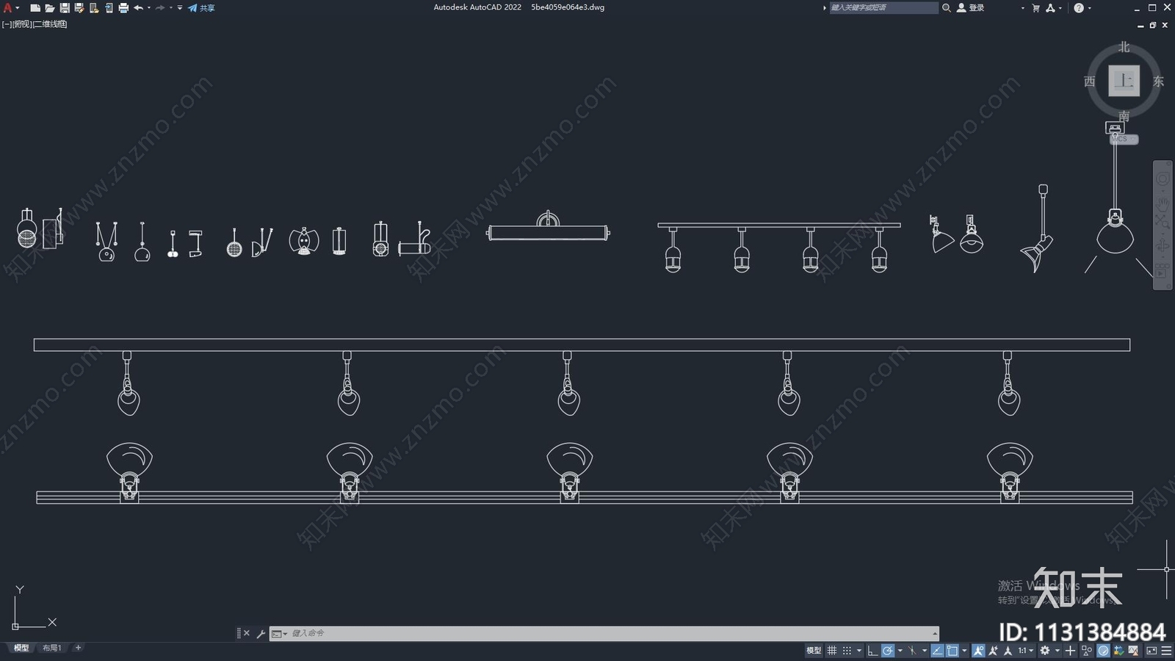
Task: Undo the last action
Action: 138,8
